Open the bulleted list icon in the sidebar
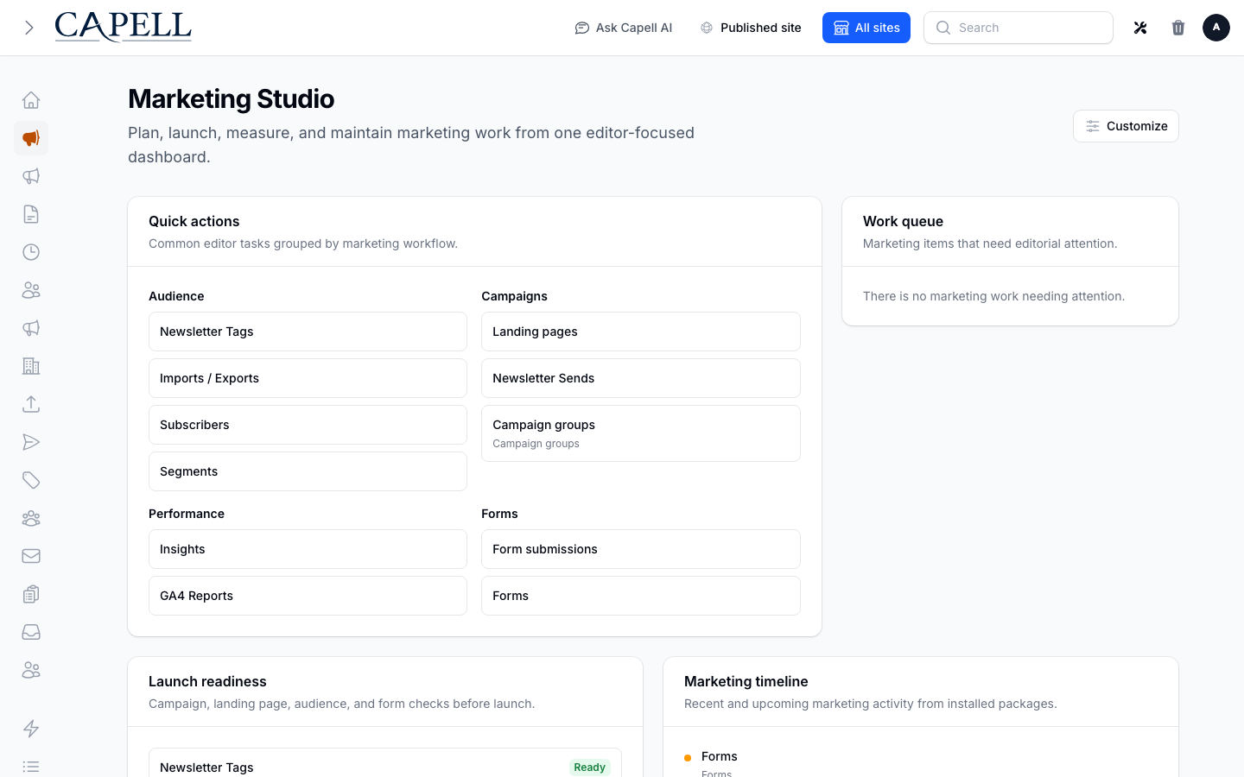 pos(31,767)
